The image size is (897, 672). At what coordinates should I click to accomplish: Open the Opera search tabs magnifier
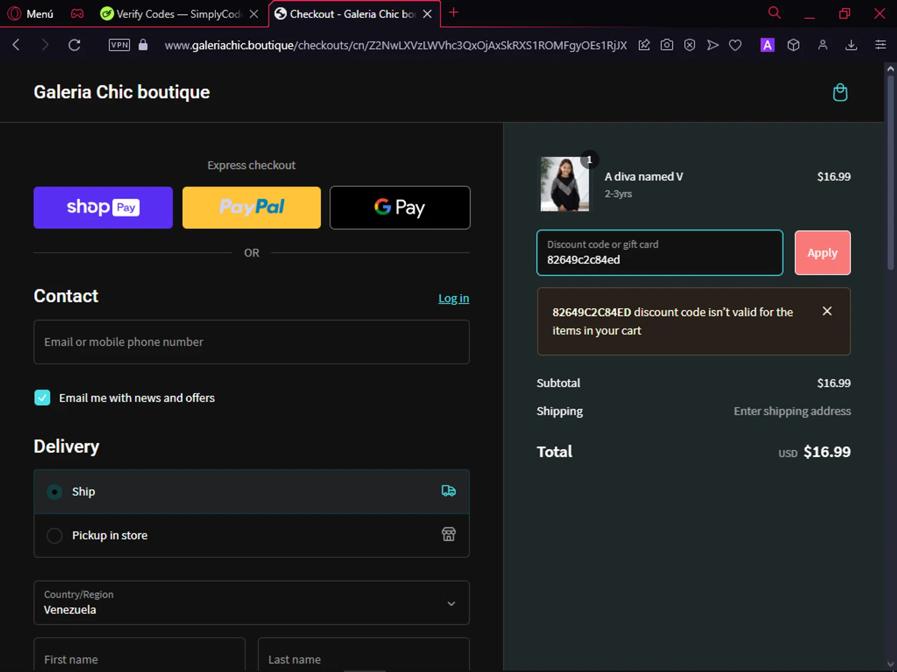click(x=774, y=13)
